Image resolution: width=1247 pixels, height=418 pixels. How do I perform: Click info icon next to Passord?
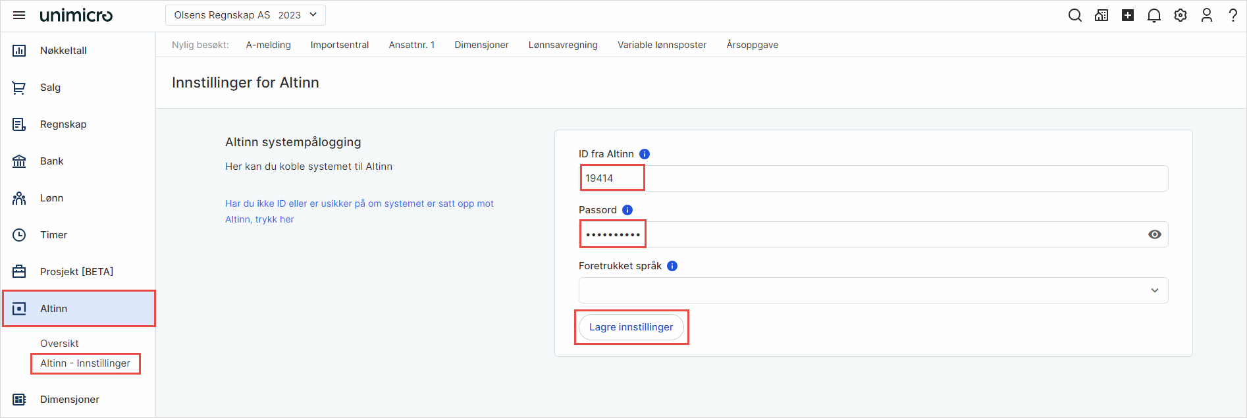[x=627, y=210]
